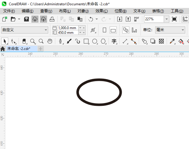Select the Connector tool

(x=134, y=41)
